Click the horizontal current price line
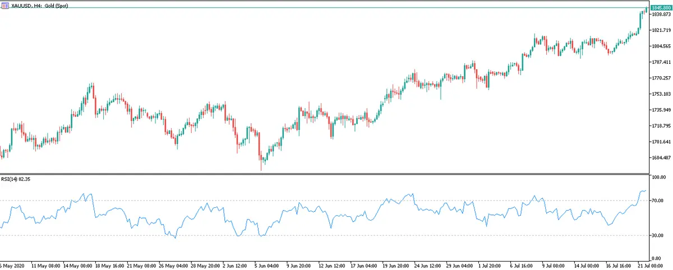 tap(336, 7)
